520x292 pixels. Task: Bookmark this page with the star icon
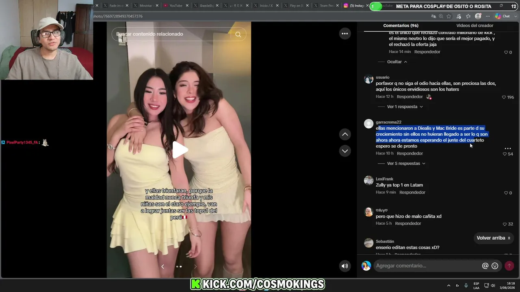pos(449,16)
